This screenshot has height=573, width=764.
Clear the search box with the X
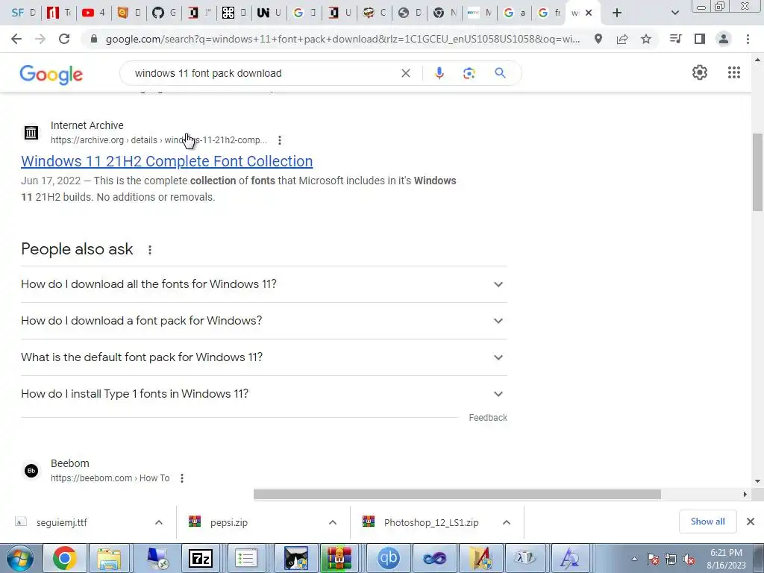tap(405, 73)
